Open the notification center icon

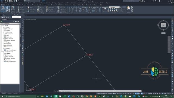tap(171, 96)
